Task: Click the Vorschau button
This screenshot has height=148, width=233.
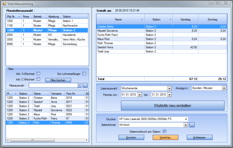Action: [x=165, y=137]
